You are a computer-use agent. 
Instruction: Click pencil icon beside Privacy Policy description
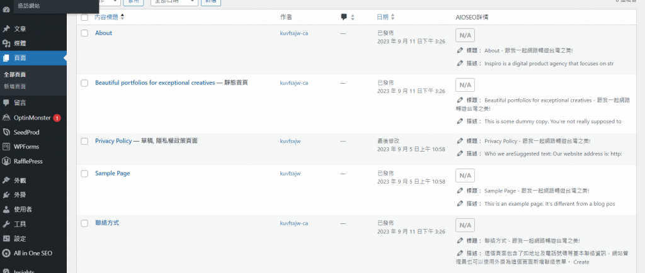[460, 154]
